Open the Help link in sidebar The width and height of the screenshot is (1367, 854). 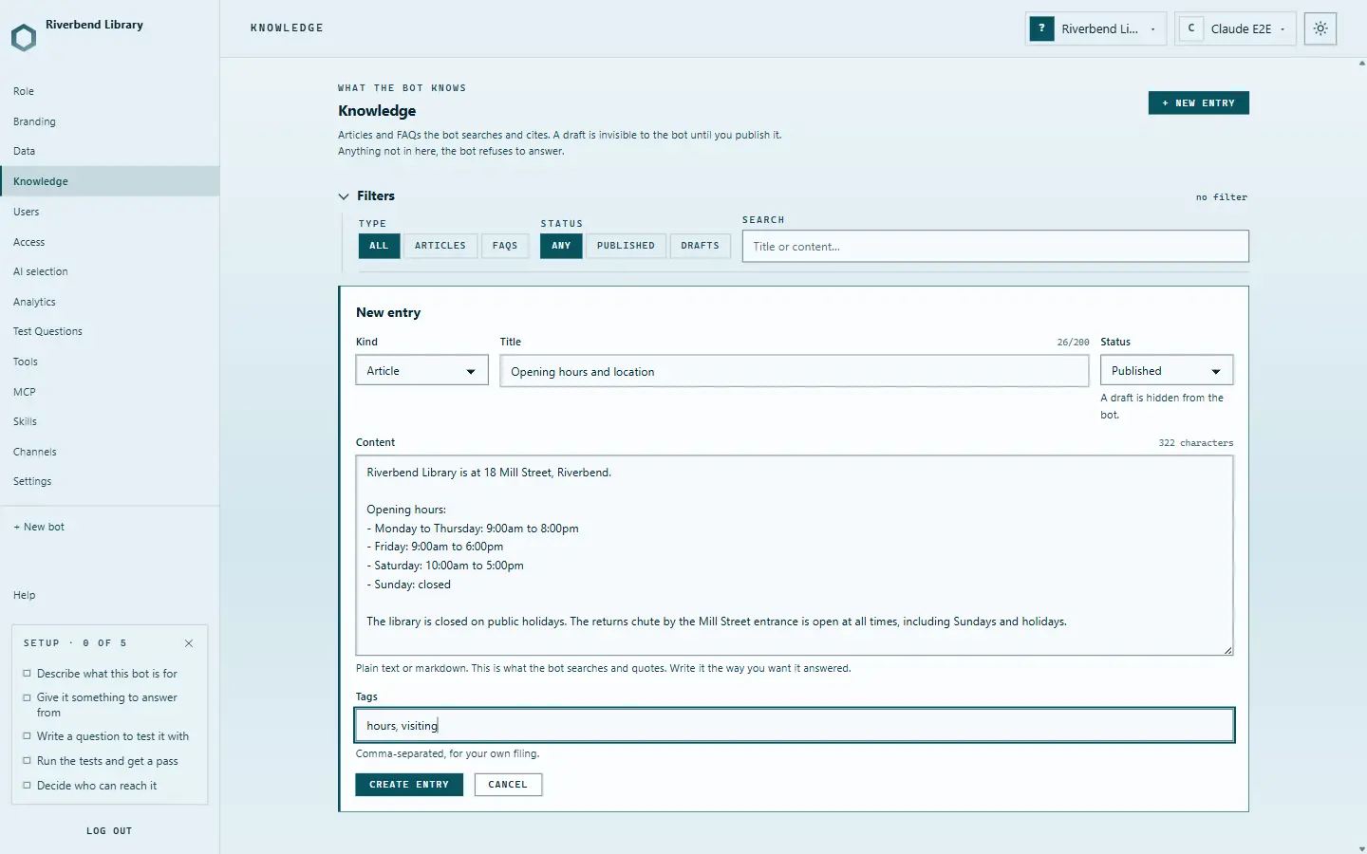pyautogui.click(x=25, y=595)
